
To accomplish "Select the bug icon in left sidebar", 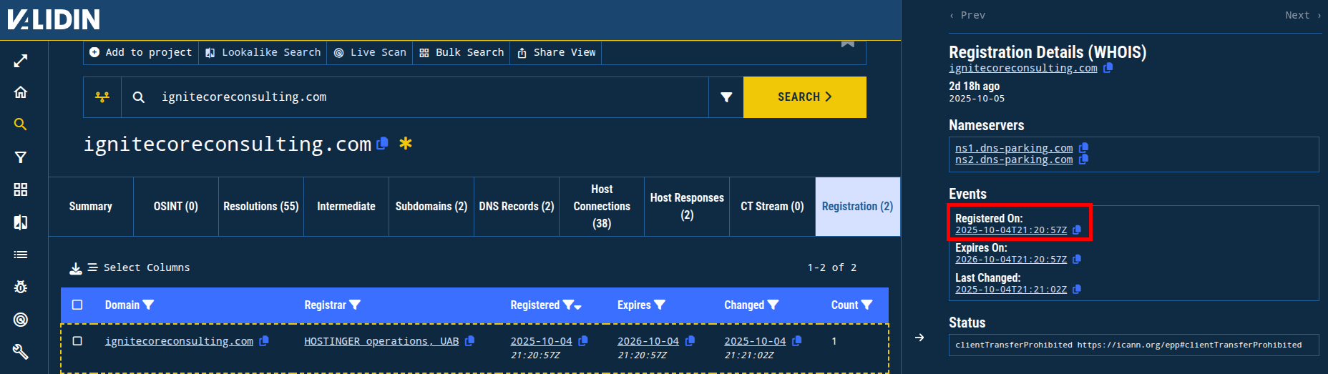I will pyautogui.click(x=21, y=287).
